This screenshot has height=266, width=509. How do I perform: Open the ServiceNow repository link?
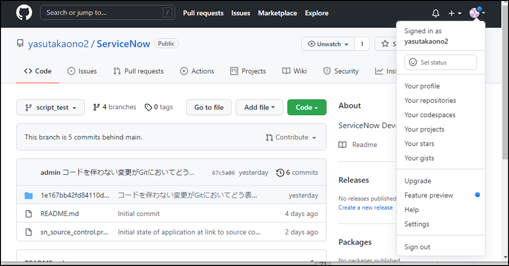coord(123,44)
